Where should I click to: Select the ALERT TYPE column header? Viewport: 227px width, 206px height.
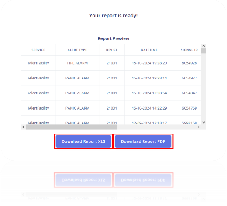[x=77, y=50]
